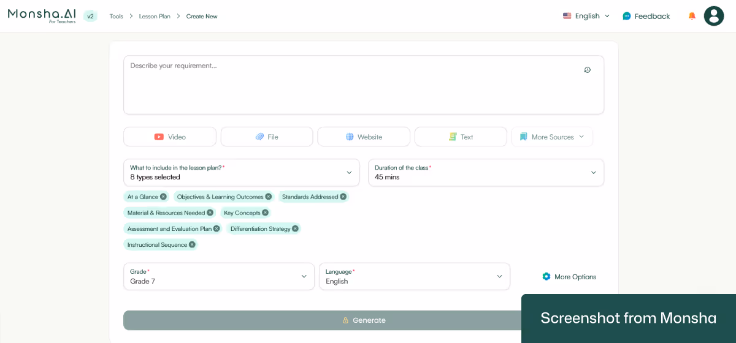Screen dimensions: 736x343
Task: Click the v2 version badge
Action: tap(90, 16)
